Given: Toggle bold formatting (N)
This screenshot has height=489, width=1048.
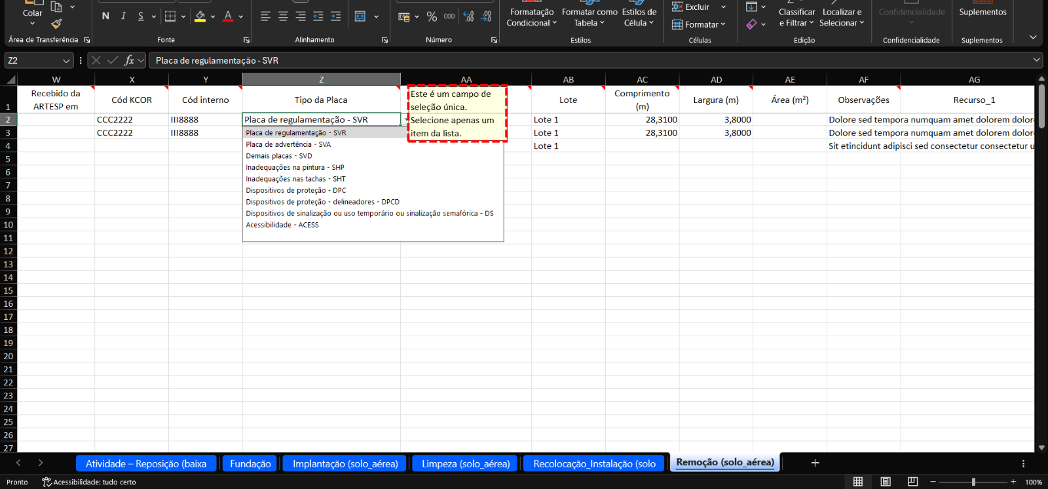Looking at the screenshot, I should [105, 16].
